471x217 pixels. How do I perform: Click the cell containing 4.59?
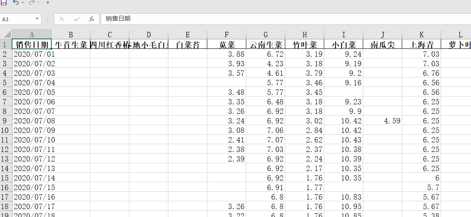point(382,121)
